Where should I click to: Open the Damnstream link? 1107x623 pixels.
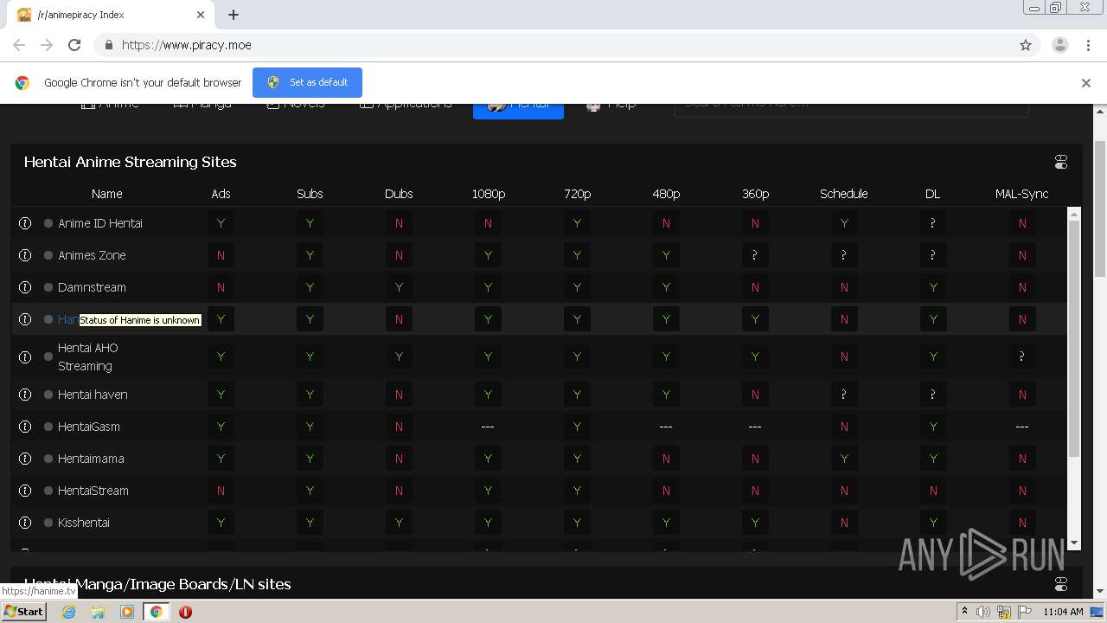point(92,287)
